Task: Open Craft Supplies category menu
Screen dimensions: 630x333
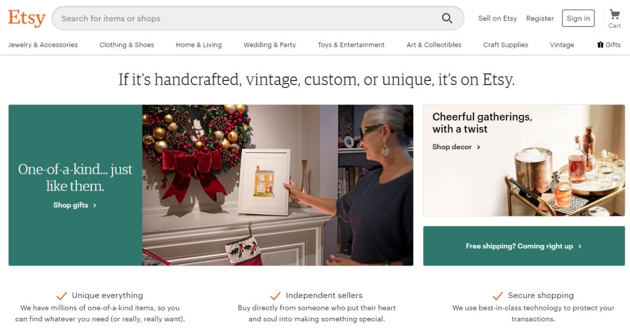Action: tap(505, 45)
